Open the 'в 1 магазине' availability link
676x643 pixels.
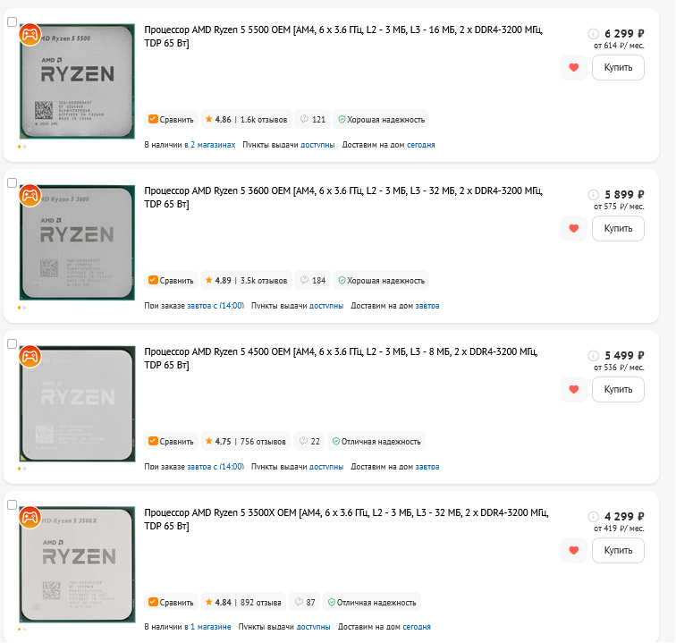click(x=210, y=627)
